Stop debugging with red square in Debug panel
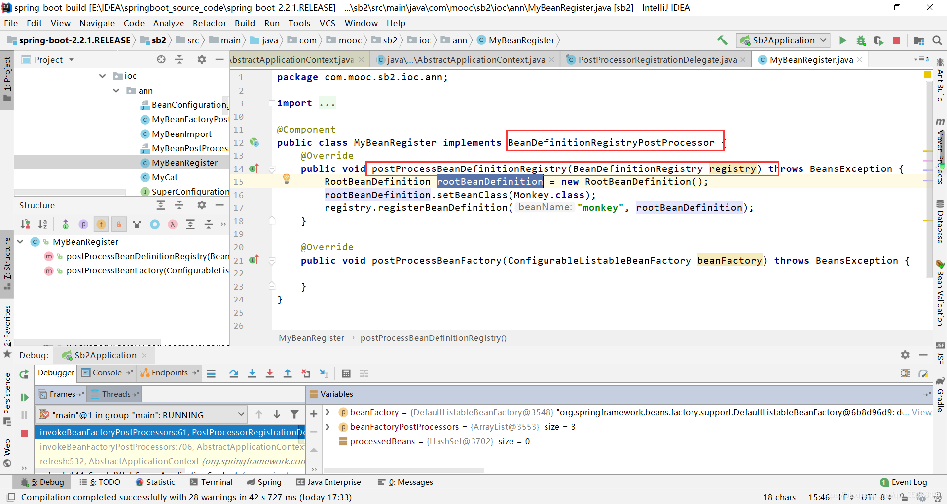The height and width of the screenshot is (504, 947). click(x=24, y=433)
